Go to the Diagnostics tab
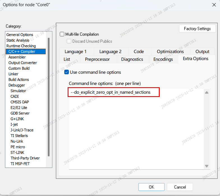The width and height of the screenshot is (220, 196). click(x=132, y=59)
